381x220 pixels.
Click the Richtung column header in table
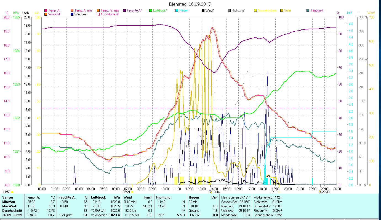pyautogui.click(x=163, y=197)
